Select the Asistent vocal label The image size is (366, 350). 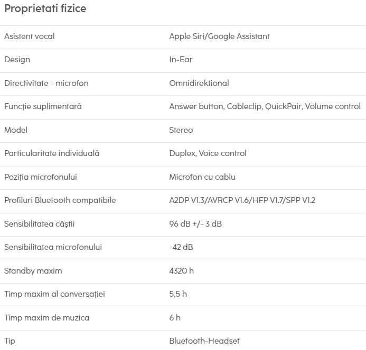[30, 36]
